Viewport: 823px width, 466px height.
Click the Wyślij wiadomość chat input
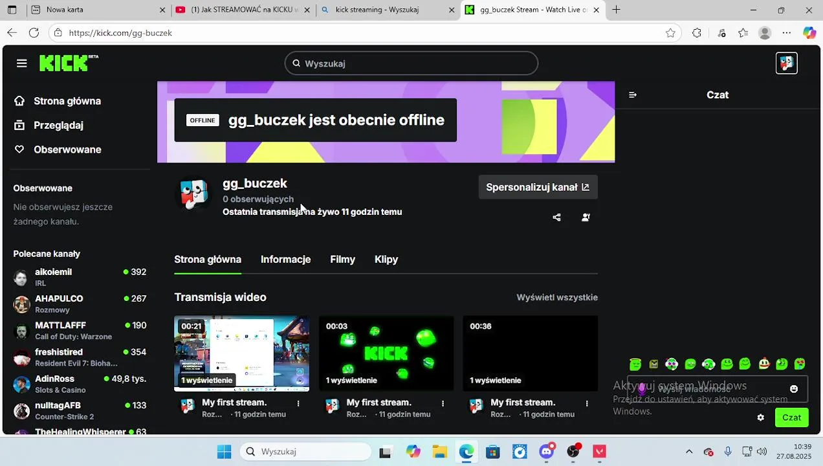click(718, 389)
